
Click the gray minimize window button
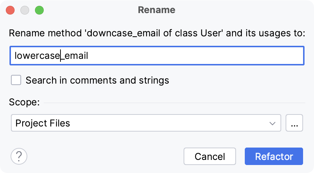[x=25, y=10]
